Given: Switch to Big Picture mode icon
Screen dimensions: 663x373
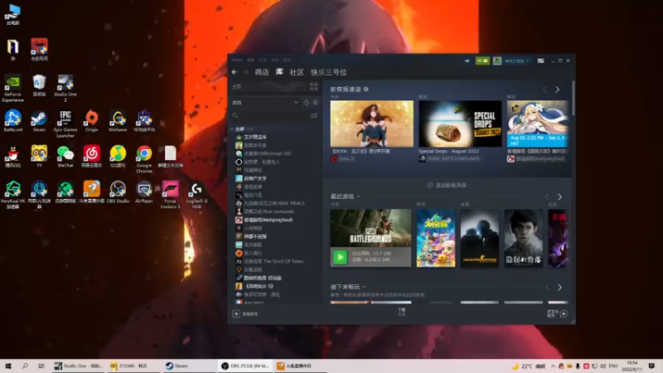Looking at the screenshot, I should coord(540,61).
